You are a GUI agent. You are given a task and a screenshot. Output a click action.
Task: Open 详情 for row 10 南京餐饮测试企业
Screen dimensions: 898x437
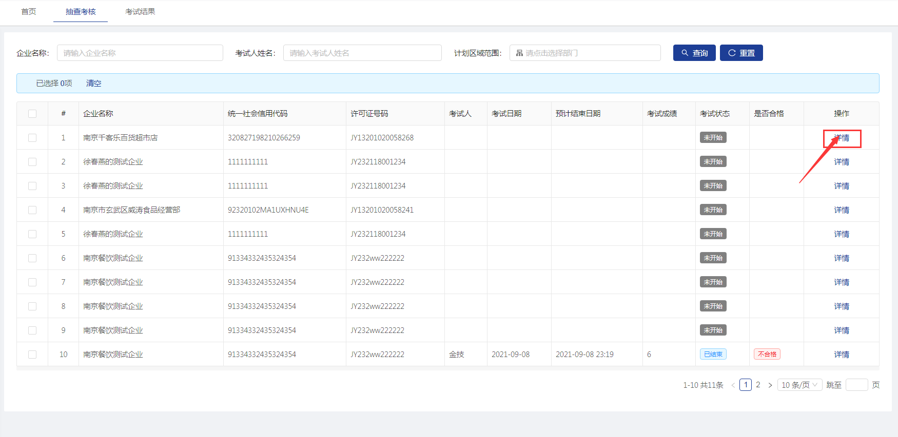(841, 355)
